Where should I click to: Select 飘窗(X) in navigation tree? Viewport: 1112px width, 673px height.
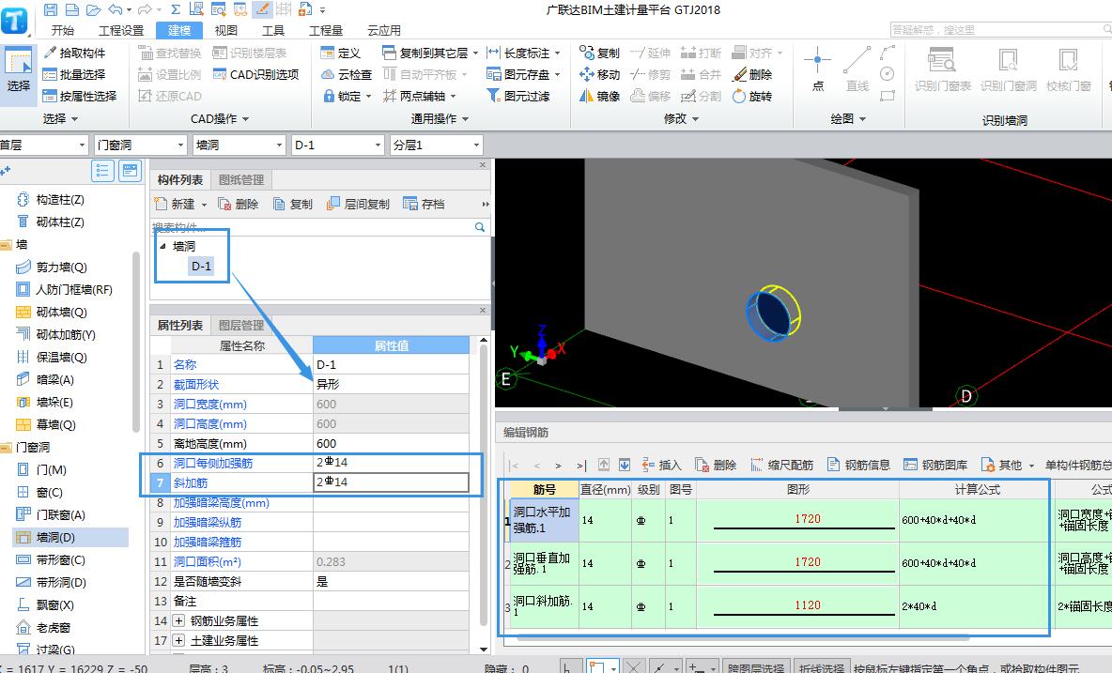coord(55,605)
